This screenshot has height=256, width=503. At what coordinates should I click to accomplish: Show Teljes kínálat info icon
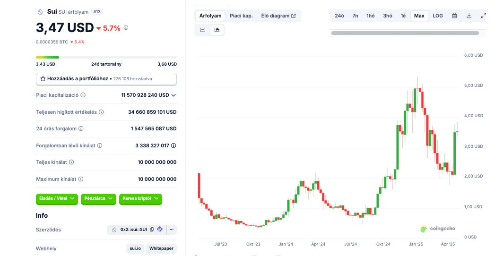(x=71, y=162)
